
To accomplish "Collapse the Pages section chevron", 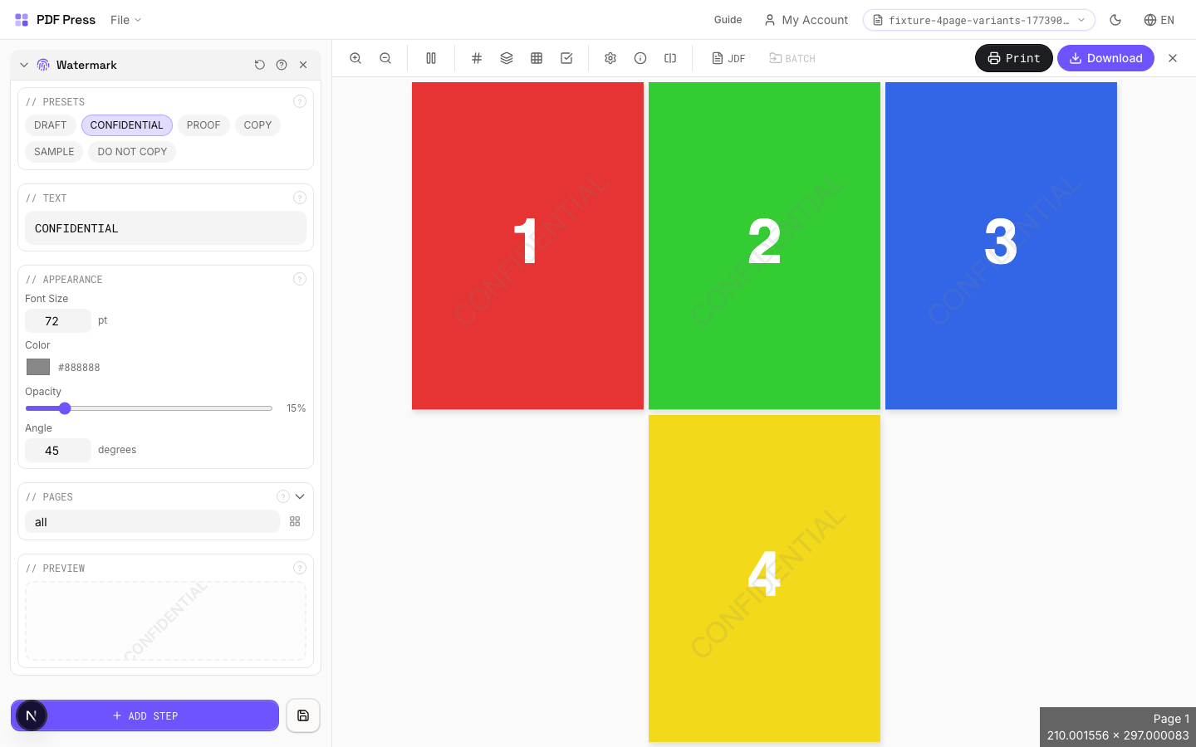I will pyautogui.click(x=300, y=496).
